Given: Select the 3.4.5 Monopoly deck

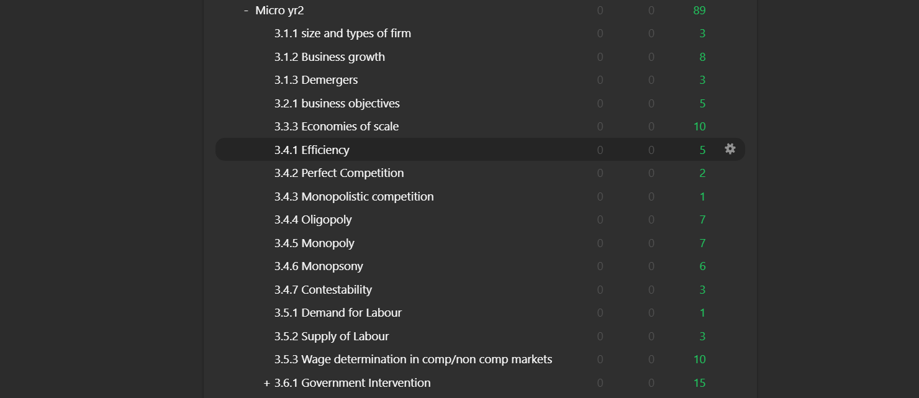Looking at the screenshot, I should (314, 243).
